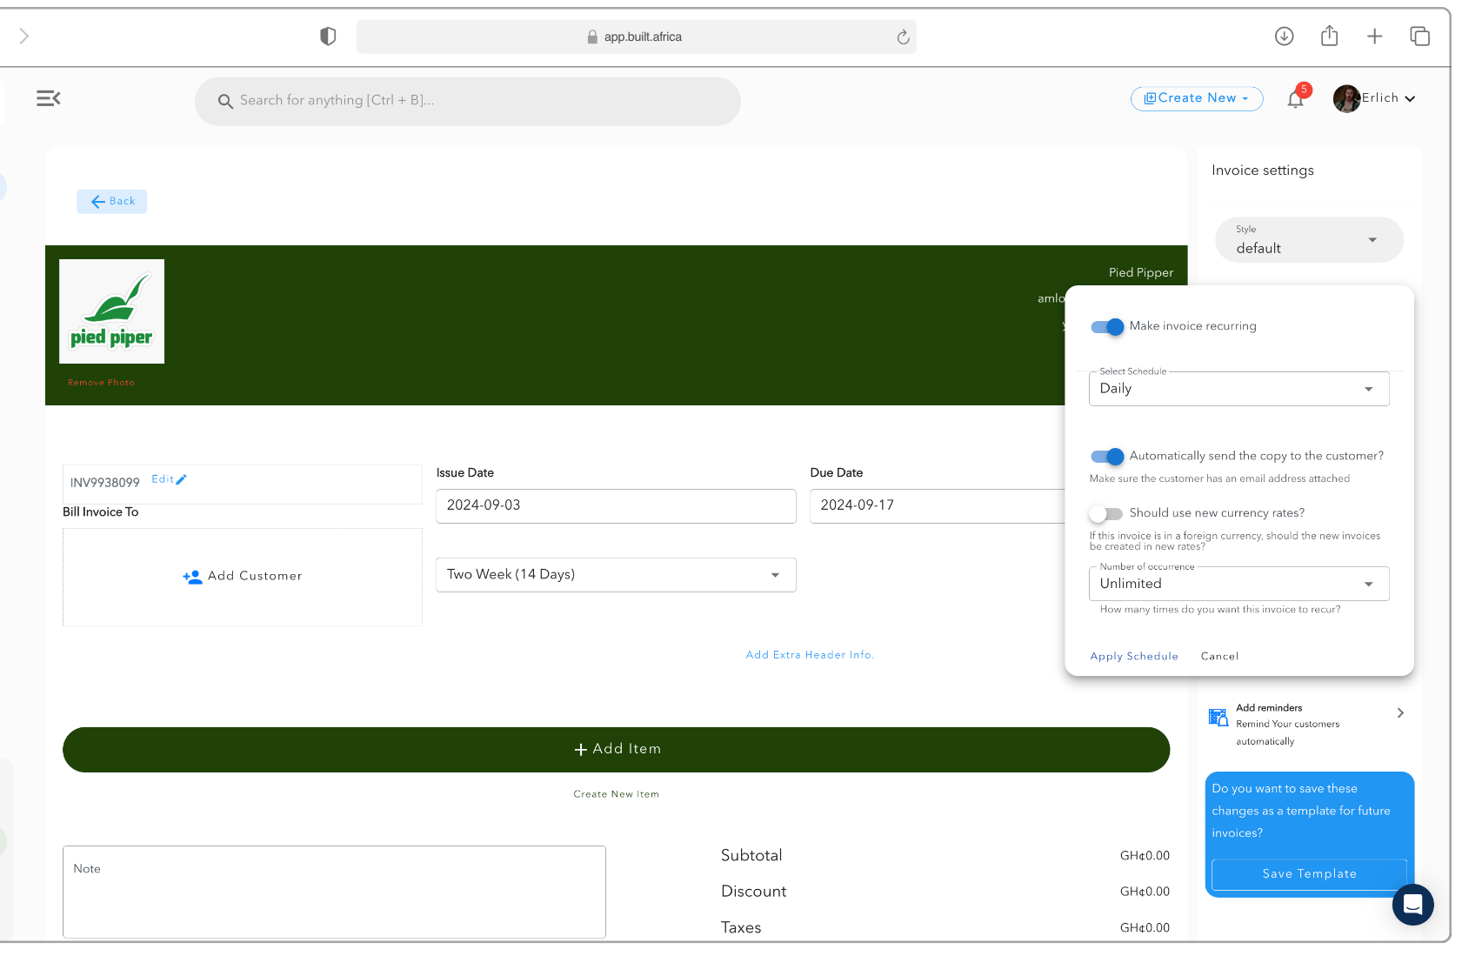Click the Add Item bar
1462x956 pixels.
616,749
